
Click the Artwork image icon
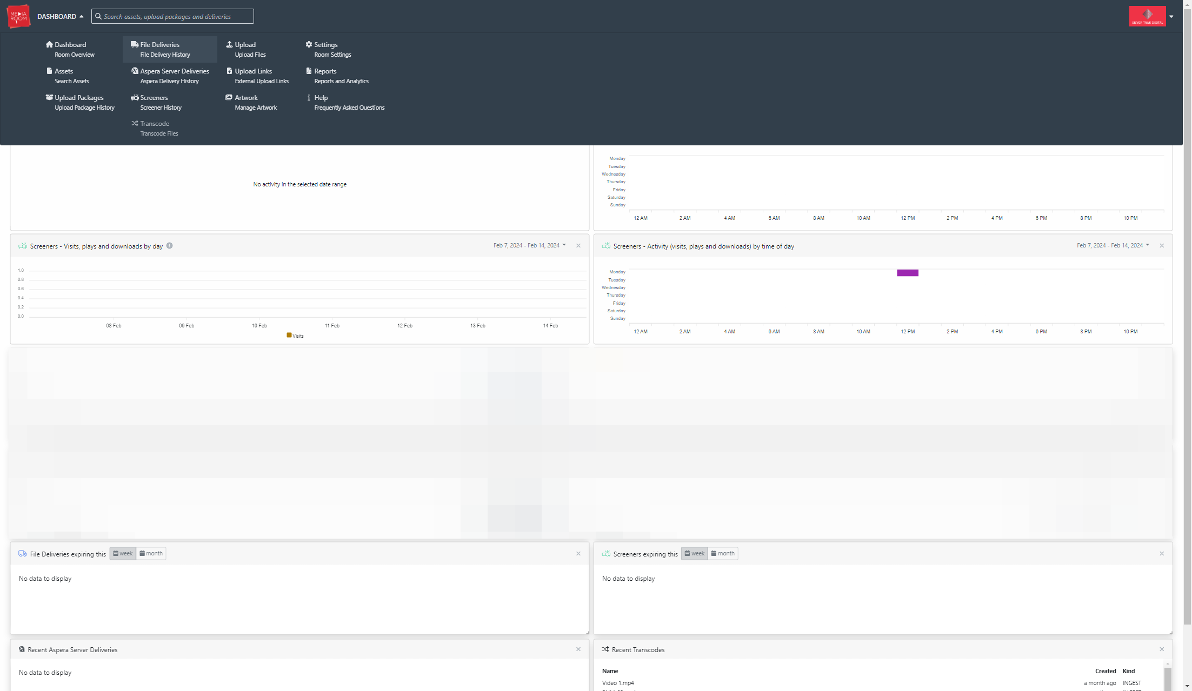[229, 97]
